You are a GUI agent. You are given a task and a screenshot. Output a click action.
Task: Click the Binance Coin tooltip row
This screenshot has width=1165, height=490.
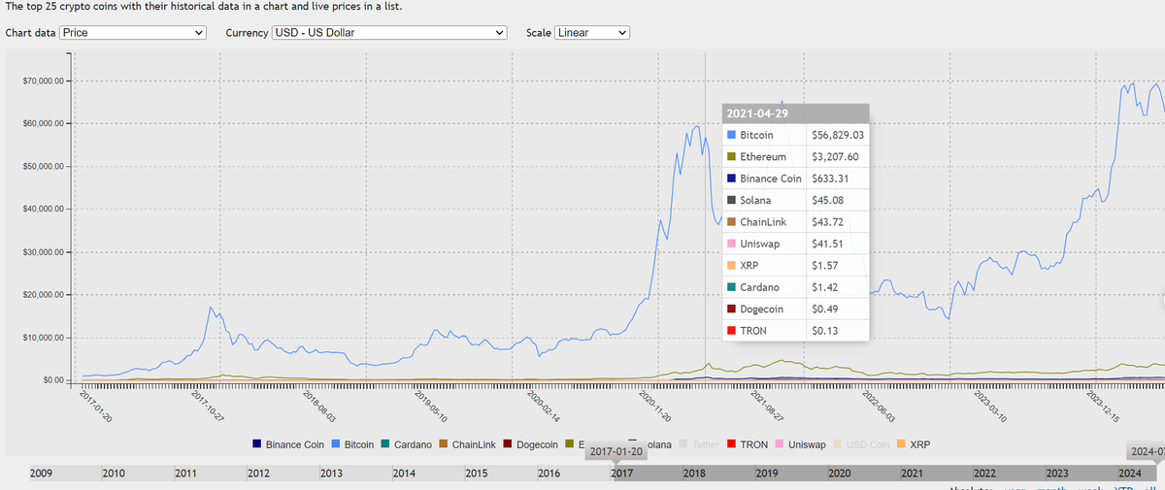coord(794,179)
